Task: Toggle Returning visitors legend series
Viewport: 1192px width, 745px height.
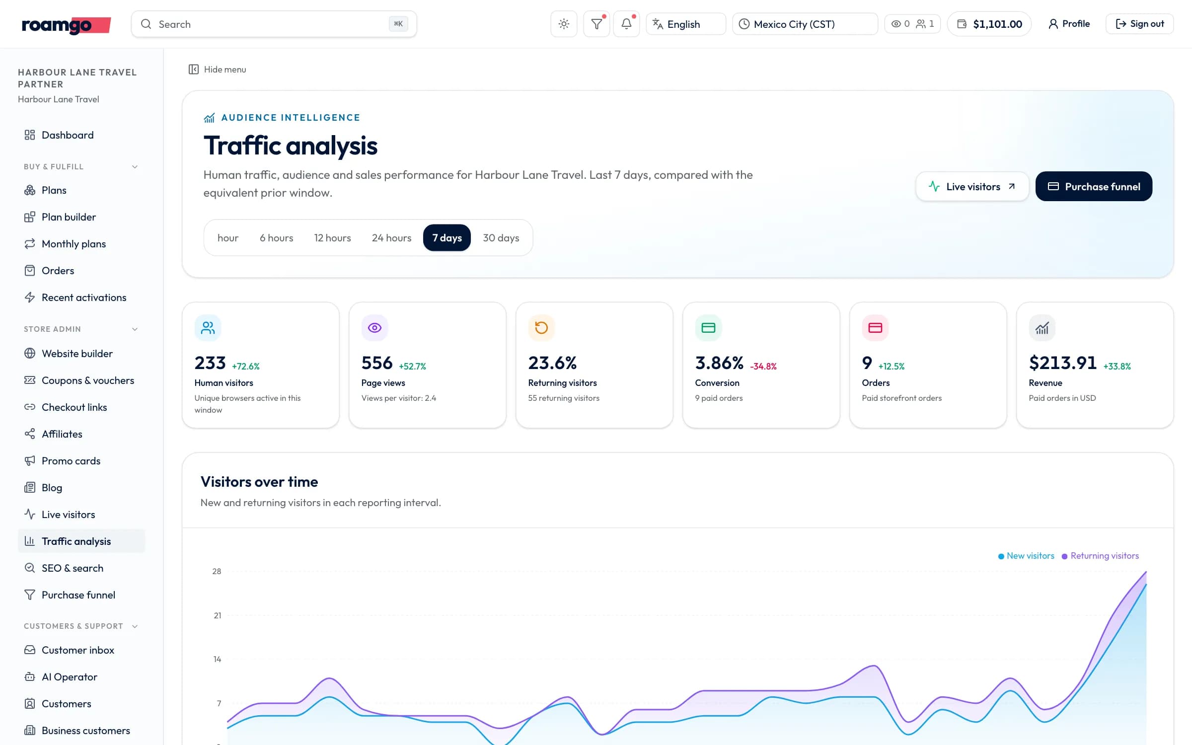Action: pyautogui.click(x=1100, y=556)
